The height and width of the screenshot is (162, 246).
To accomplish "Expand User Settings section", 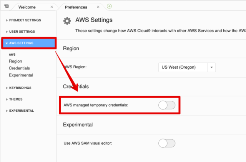I will point(20,31).
